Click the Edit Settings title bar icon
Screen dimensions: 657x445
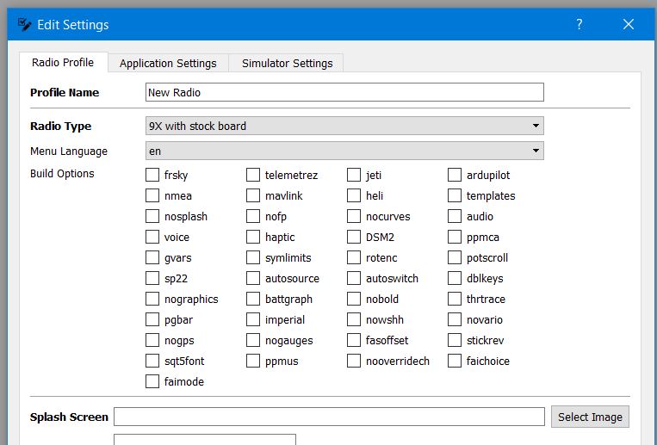pos(24,24)
